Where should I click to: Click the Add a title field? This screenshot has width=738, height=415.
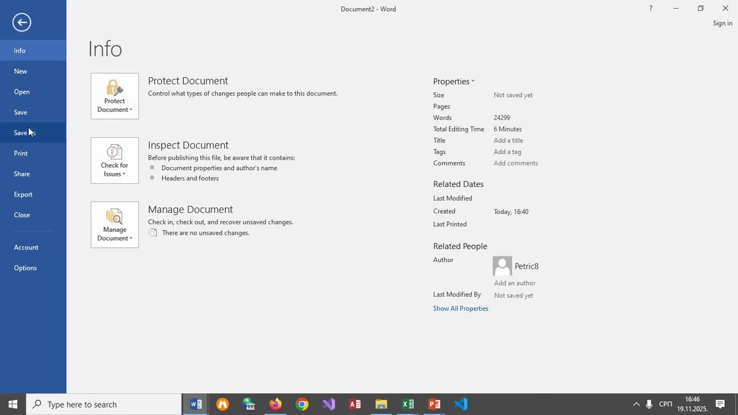[509, 141]
